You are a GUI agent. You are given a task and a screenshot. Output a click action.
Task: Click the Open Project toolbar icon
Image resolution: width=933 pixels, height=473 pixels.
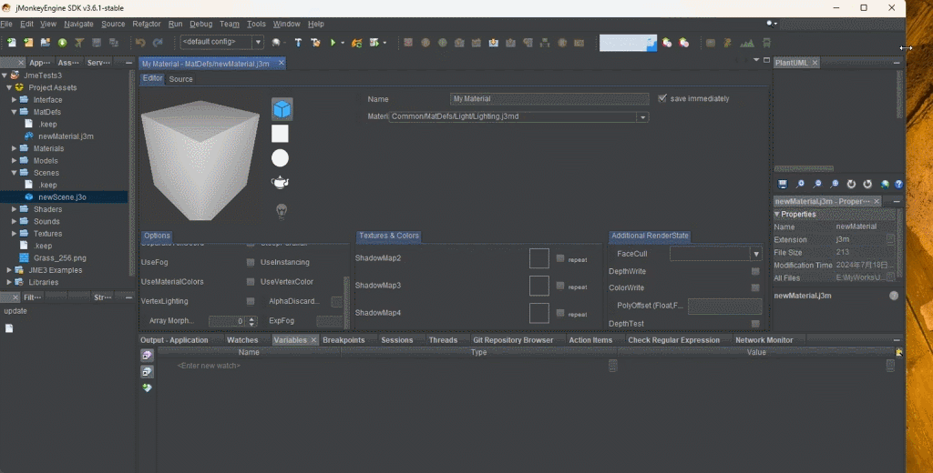(46, 43)
